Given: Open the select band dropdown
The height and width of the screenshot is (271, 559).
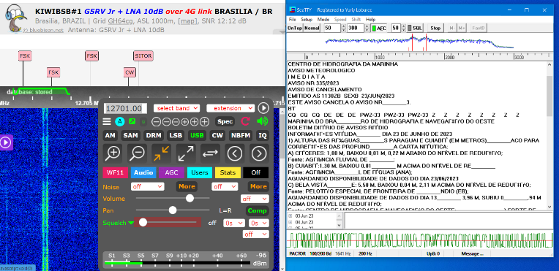Looking at the screenshot, I should tap(177, 108).
